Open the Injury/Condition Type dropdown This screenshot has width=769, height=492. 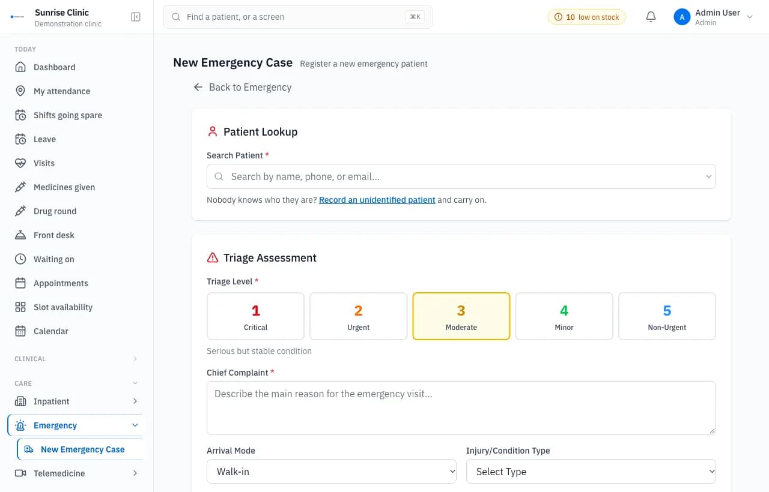(591, 472)
